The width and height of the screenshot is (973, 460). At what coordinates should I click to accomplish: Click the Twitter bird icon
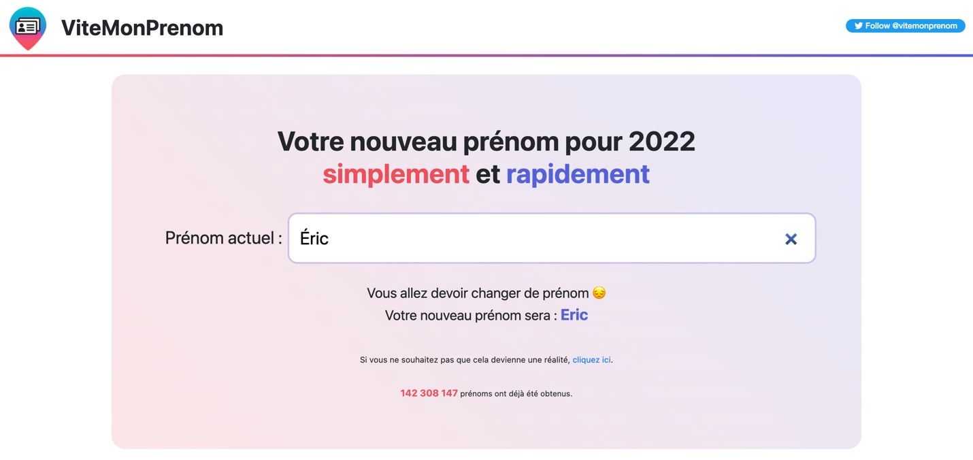coord(859,26)
